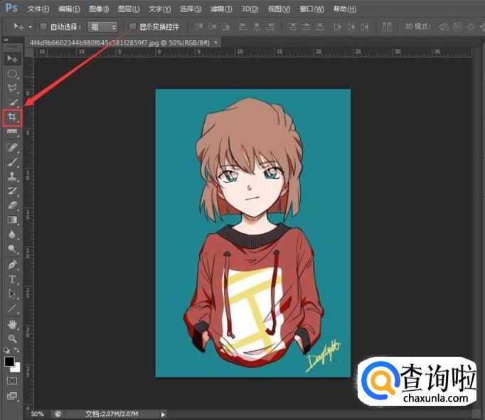Click the align right edges icon
Viewport: 485px width, 420px height.
click(270, 27)
